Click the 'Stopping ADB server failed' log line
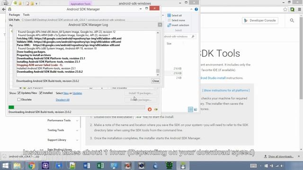303x170 pixels. (40, 65)
